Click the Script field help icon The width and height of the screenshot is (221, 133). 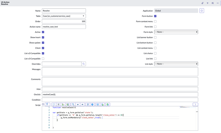click(43, 104)
